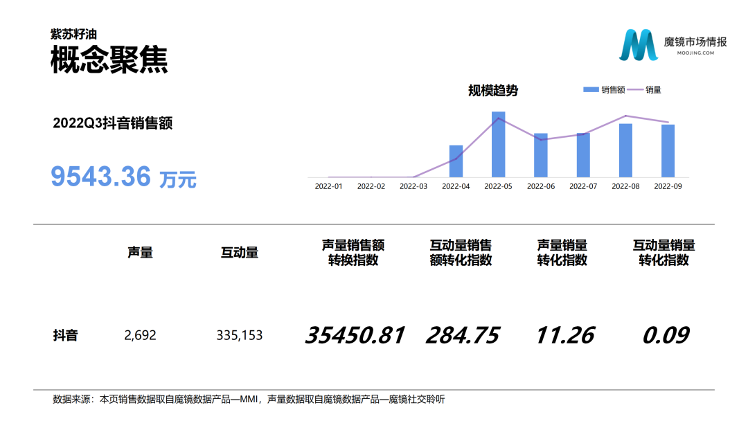Screen dimensions: 748x421
Task: Click the 2022-03 axis label
Action: 413,186
